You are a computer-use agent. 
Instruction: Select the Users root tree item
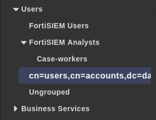coord(32,9)
